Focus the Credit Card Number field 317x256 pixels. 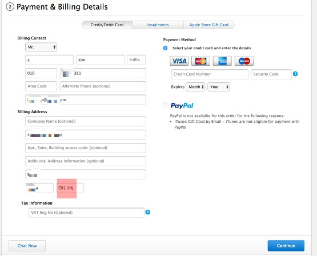(x=210, y=74)
